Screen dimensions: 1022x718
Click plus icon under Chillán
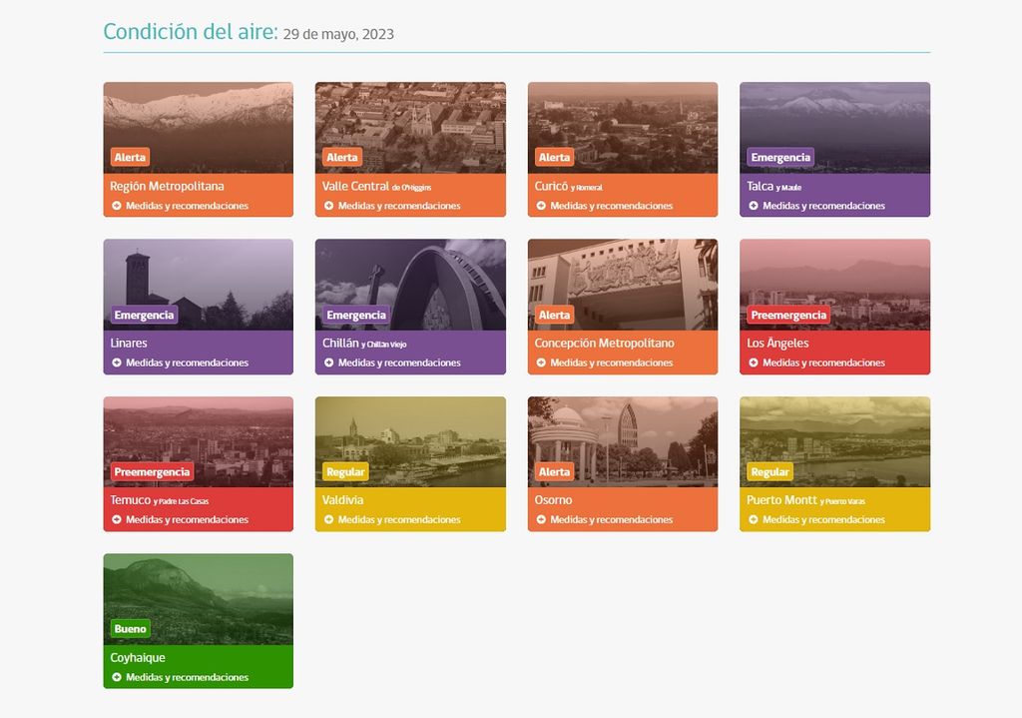329,362
